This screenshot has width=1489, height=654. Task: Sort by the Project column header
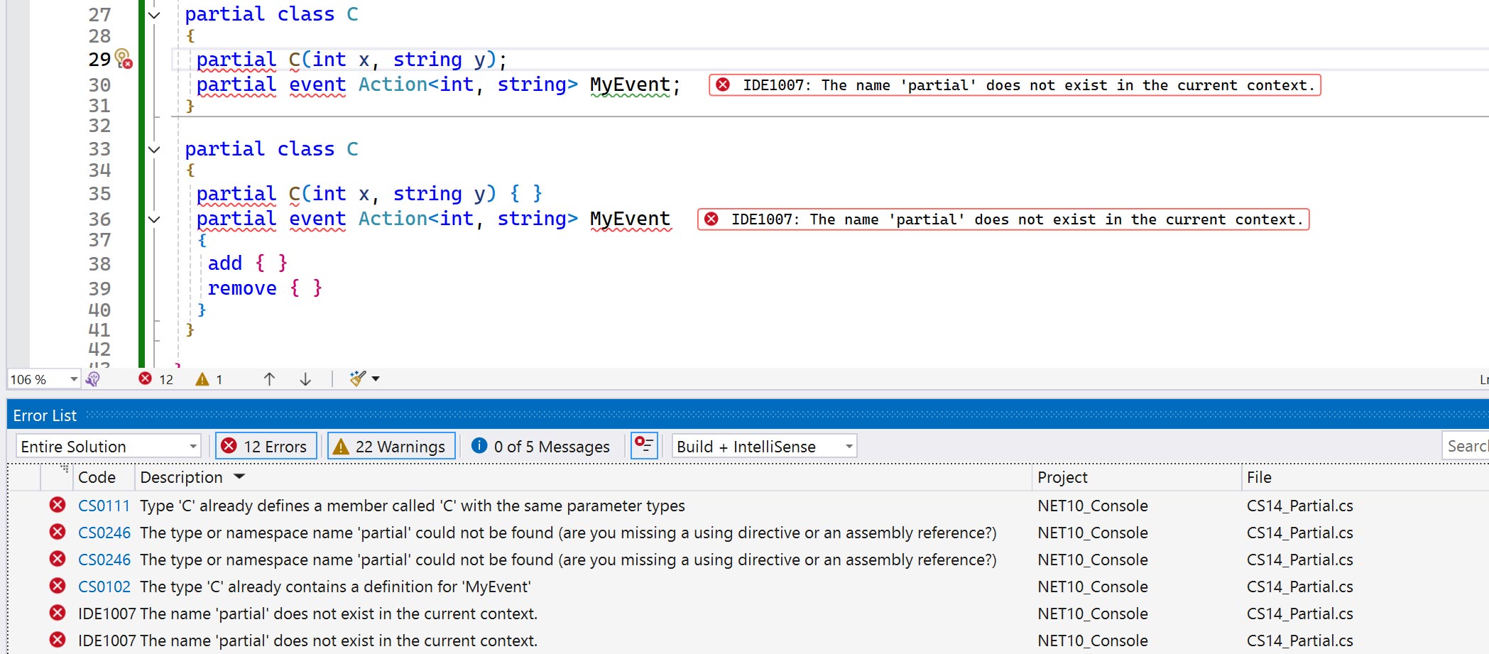(x=1062, y=477)
